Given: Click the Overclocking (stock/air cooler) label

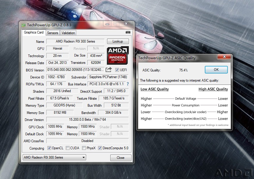Looking at the screenshot, I should [x=186, y=112].
